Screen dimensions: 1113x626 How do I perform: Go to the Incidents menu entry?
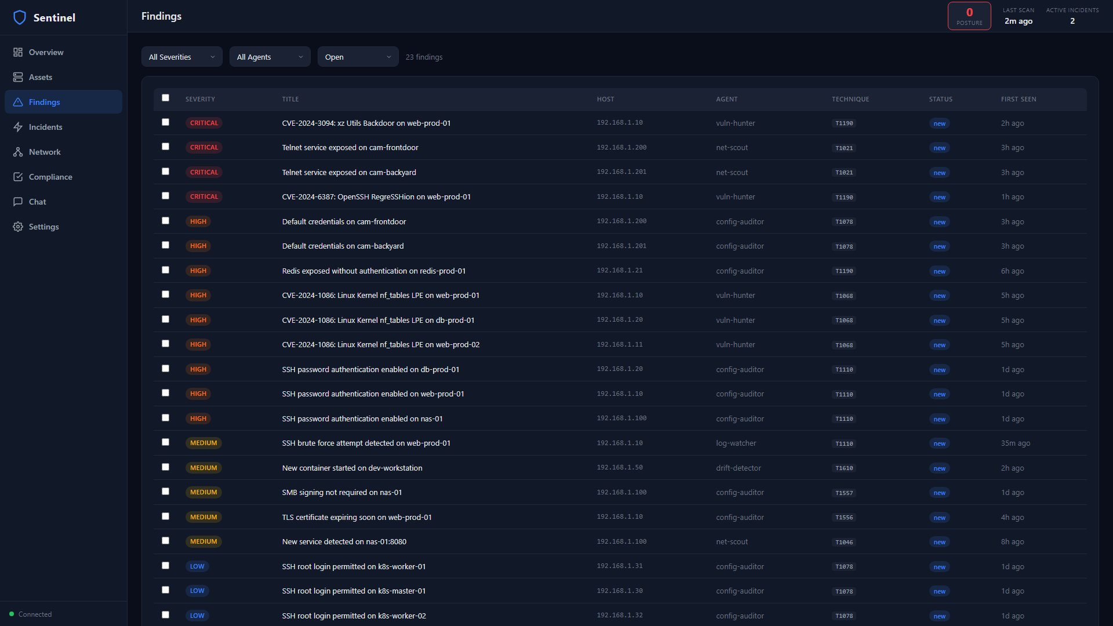[46, 127]
